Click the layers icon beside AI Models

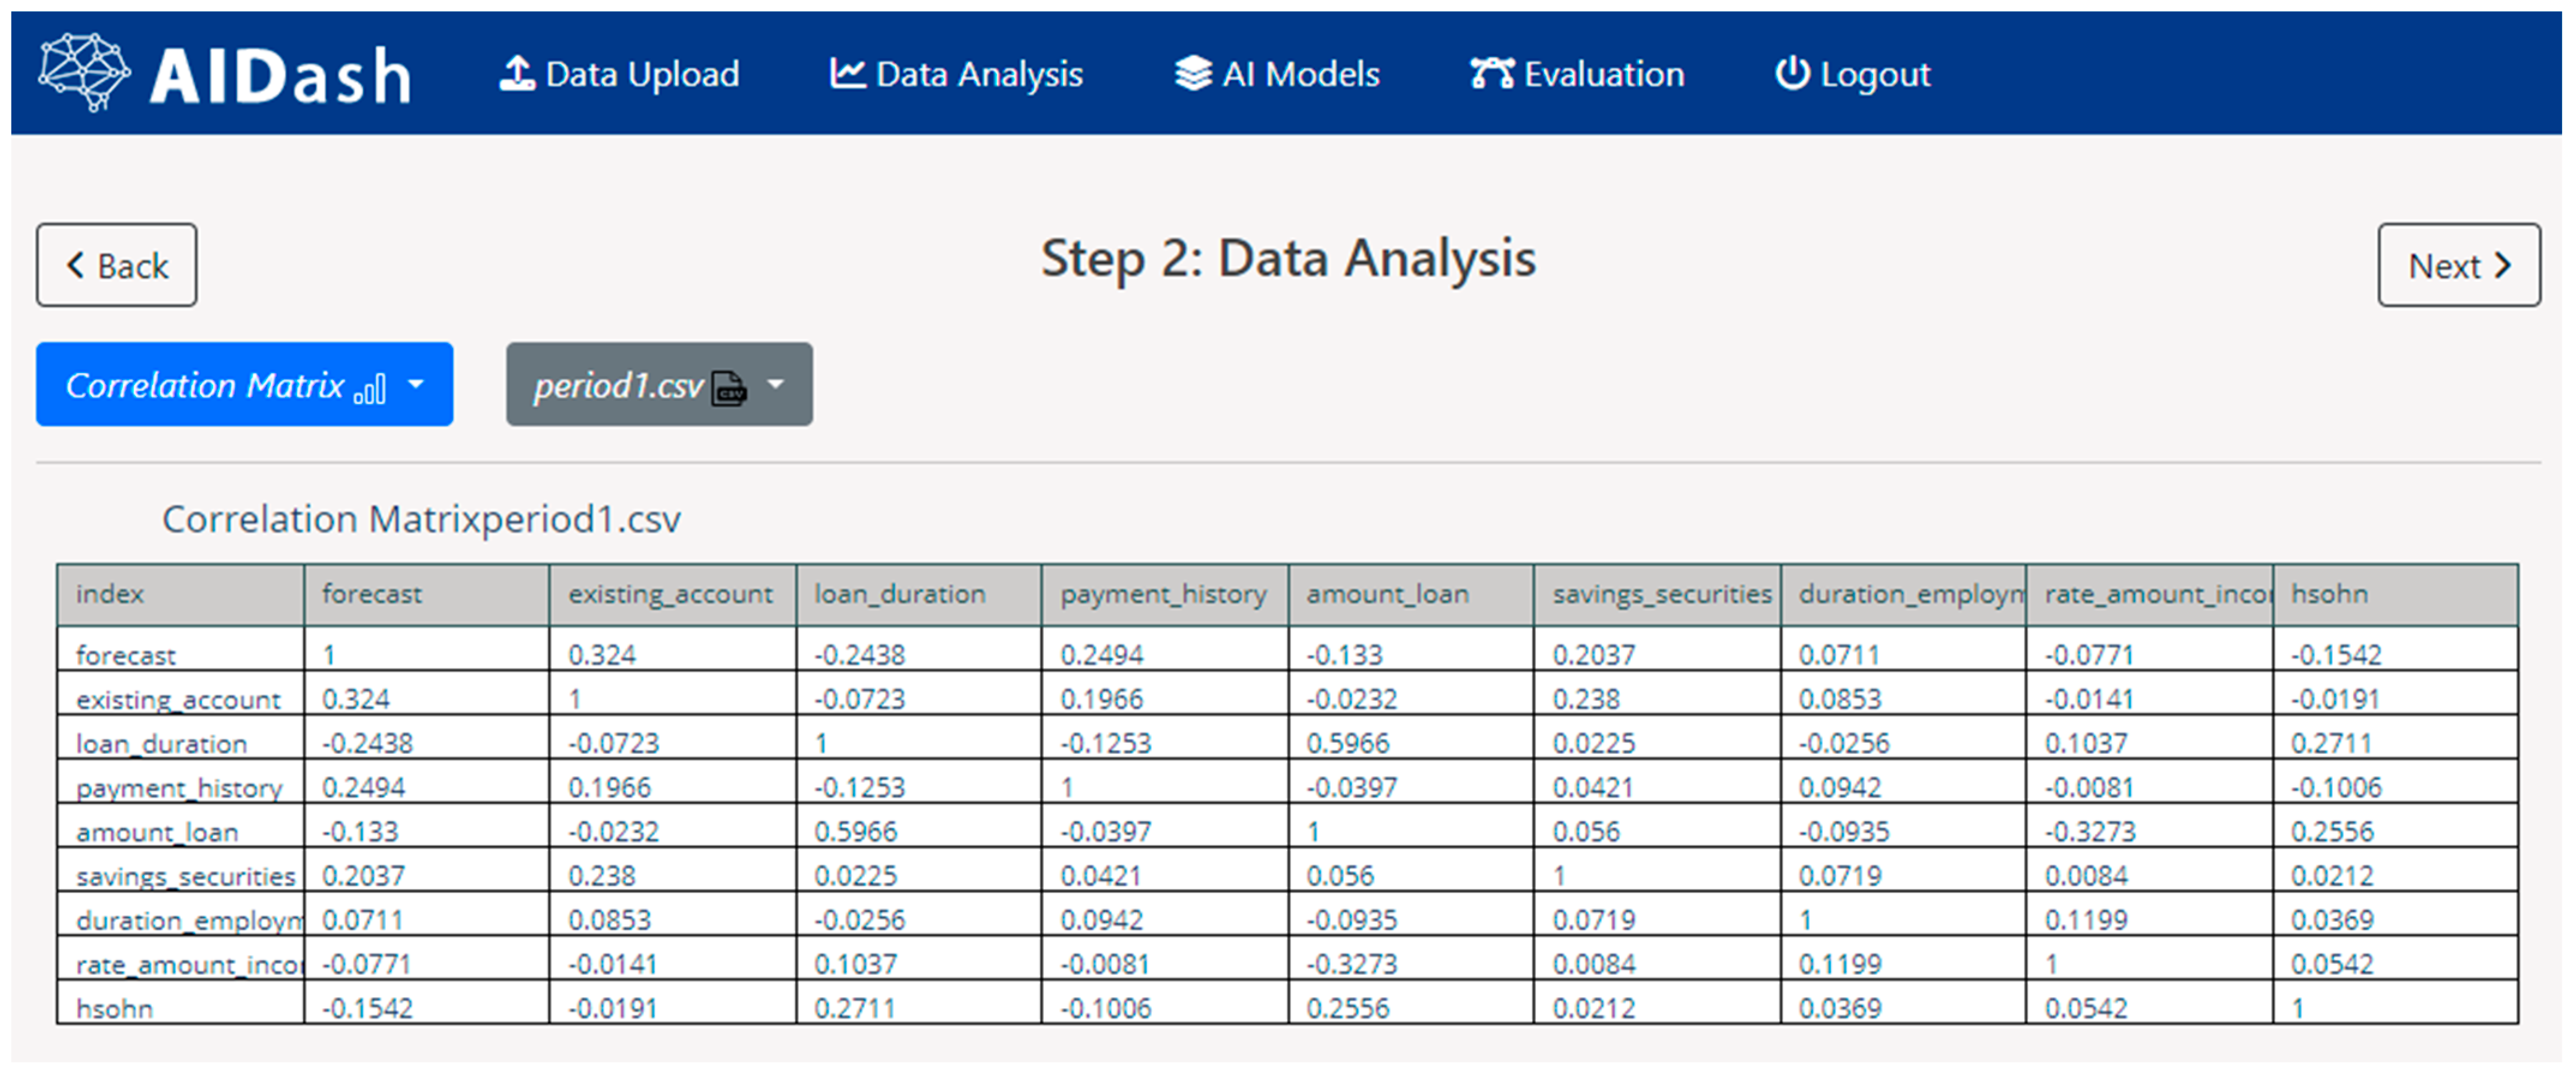[1193, 74]
